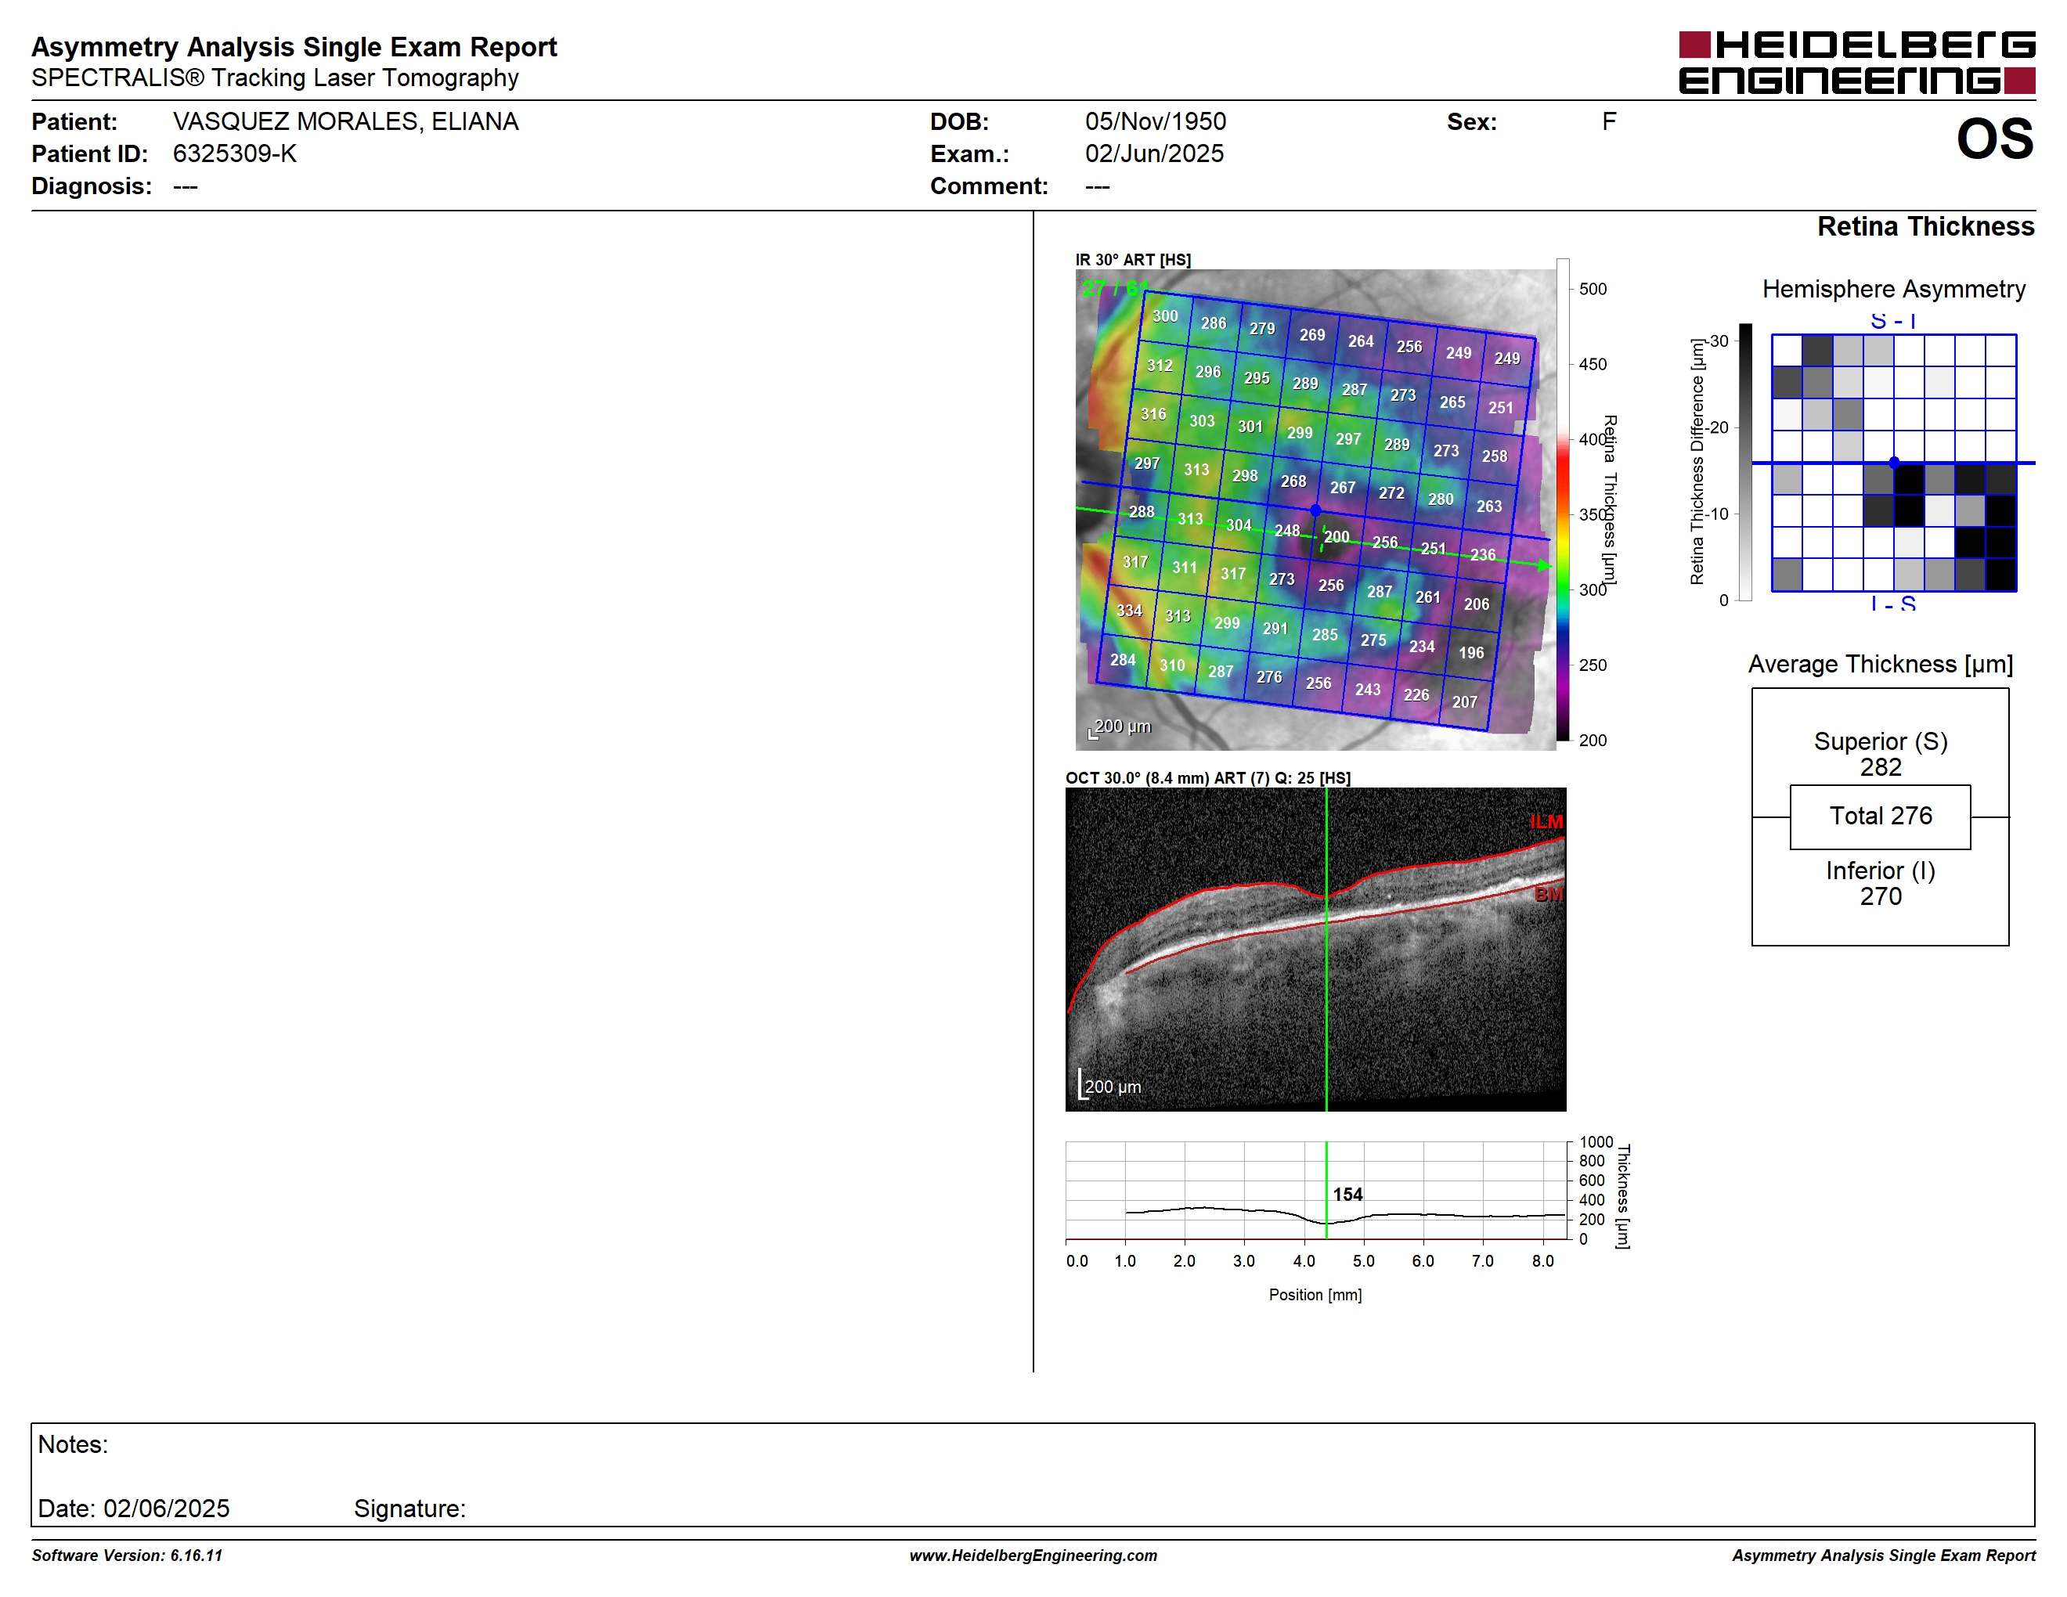Click grid cell value '196' on thickness map
The image size is (2067, 1597).
click(1470, 653)
